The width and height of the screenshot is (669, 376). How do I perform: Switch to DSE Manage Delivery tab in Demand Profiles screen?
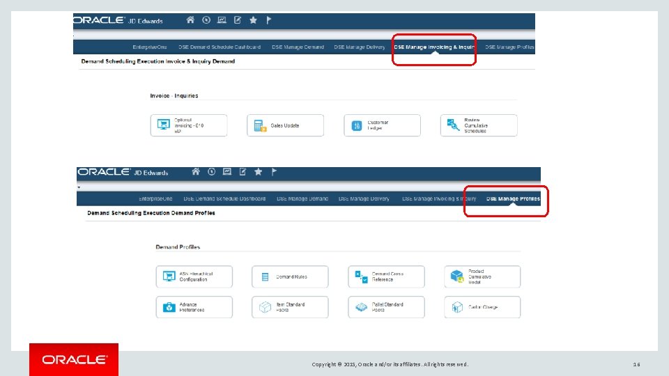coord(364,198)
